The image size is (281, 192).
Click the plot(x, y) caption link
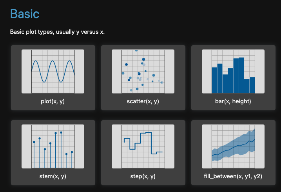click(x=53, y=101)
